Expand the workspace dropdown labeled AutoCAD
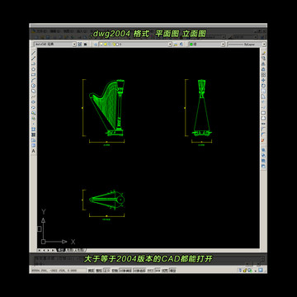Image resolution: width=297 pixels, height=297 pixels. pyautogui.click(x=55, y=44)
